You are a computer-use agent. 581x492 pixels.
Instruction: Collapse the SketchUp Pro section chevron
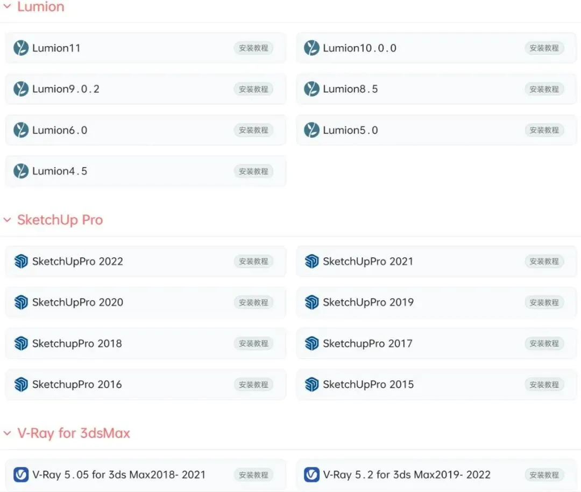(x=7, y=220)
